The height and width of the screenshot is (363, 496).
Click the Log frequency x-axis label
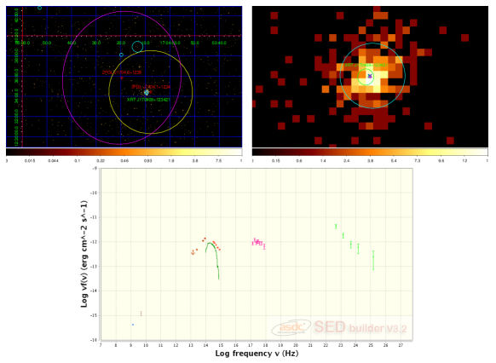(257, 354)
